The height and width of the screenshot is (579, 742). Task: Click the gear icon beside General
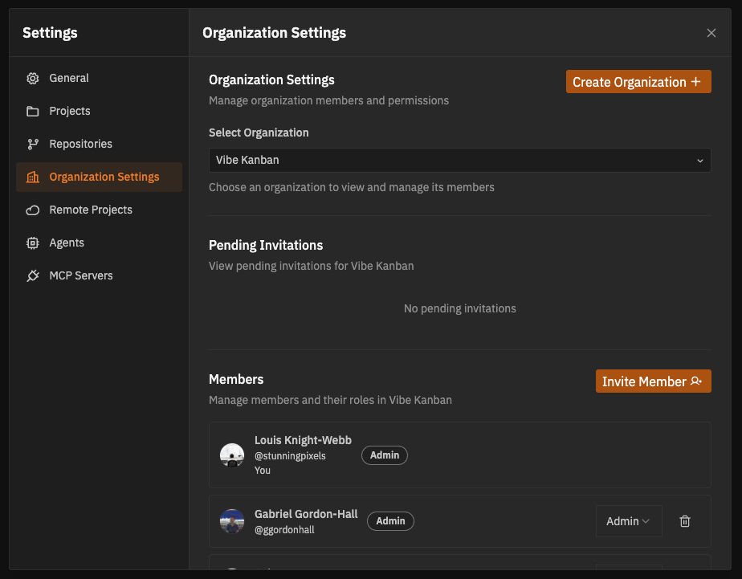pyautogui.click(x=33, y=79)
